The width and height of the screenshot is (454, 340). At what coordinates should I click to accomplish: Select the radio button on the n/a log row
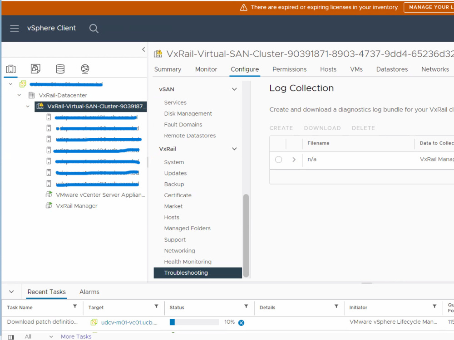point(278,159)
